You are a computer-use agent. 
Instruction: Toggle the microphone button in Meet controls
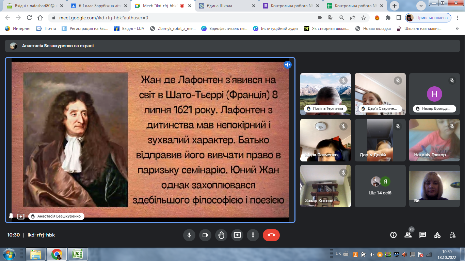pos(189,235)
